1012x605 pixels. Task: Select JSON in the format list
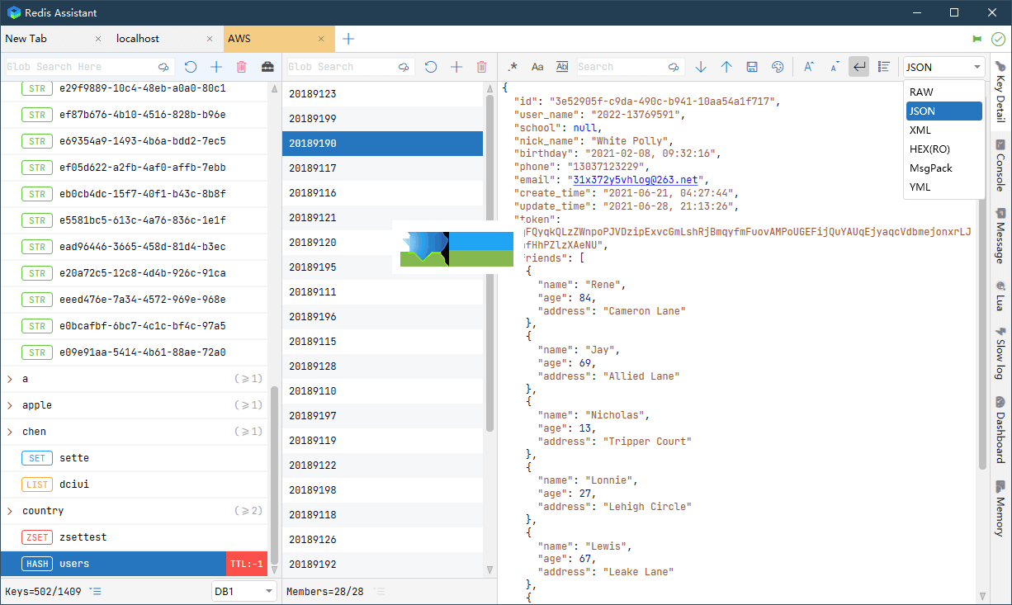[944, 111]
